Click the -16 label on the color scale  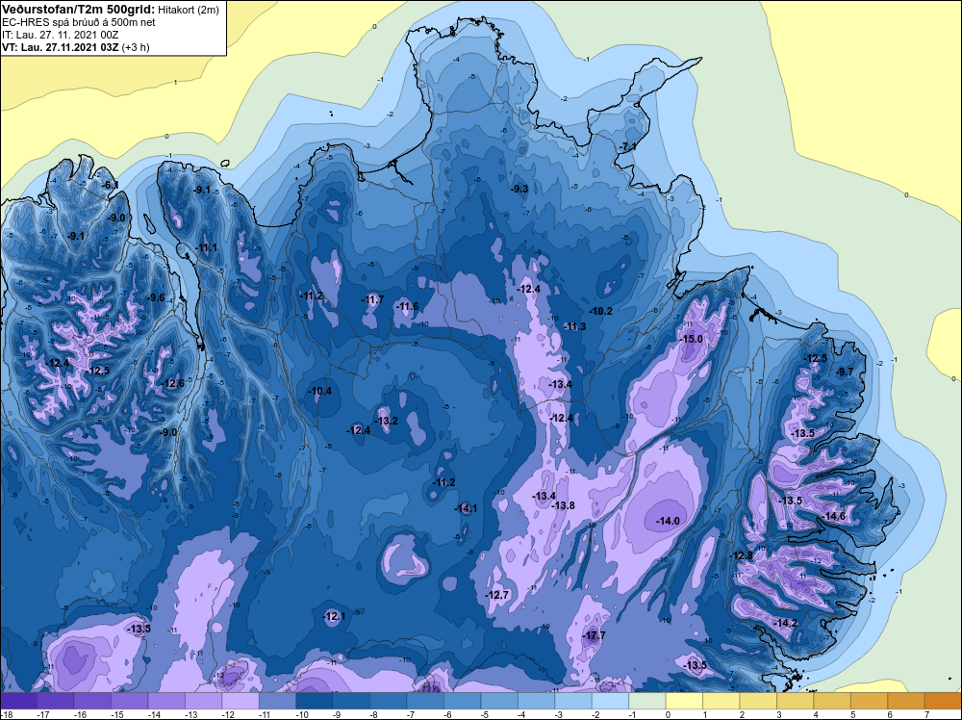pyautogui.click(x=79, y=714)
